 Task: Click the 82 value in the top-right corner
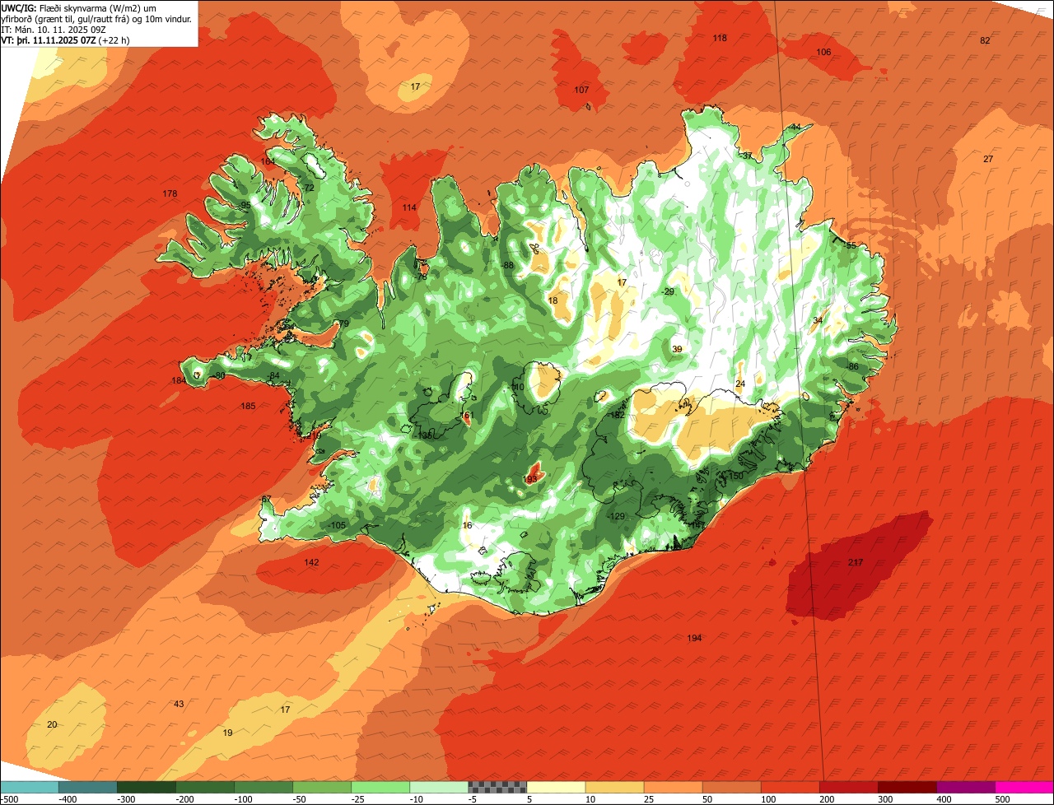coord(985,41)
